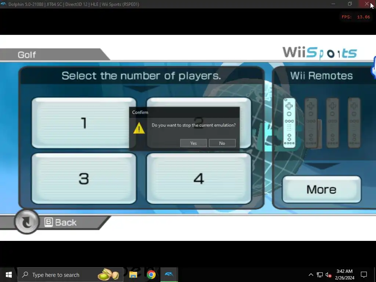Close the Dolphin window
376x282 pixels.
[x=367, y=4]
